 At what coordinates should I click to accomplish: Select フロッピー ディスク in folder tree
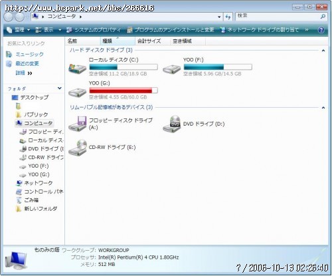tap(46, 132)
